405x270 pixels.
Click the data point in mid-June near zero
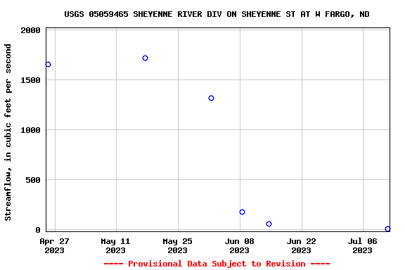point(269,224)
